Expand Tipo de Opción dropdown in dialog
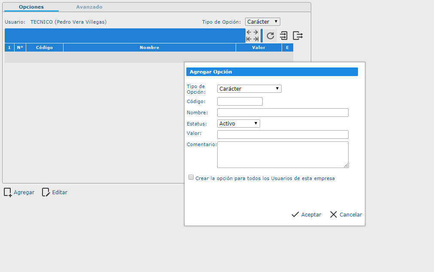The height and width of the screenshot is (272, 434). 249,89
